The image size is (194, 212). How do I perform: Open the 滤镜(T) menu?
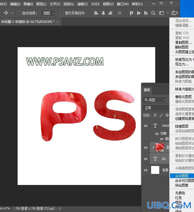[x=82, y=4]
